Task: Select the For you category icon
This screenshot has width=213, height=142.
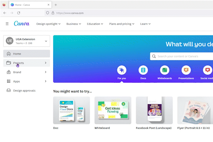Action: [x=122, y=70]
